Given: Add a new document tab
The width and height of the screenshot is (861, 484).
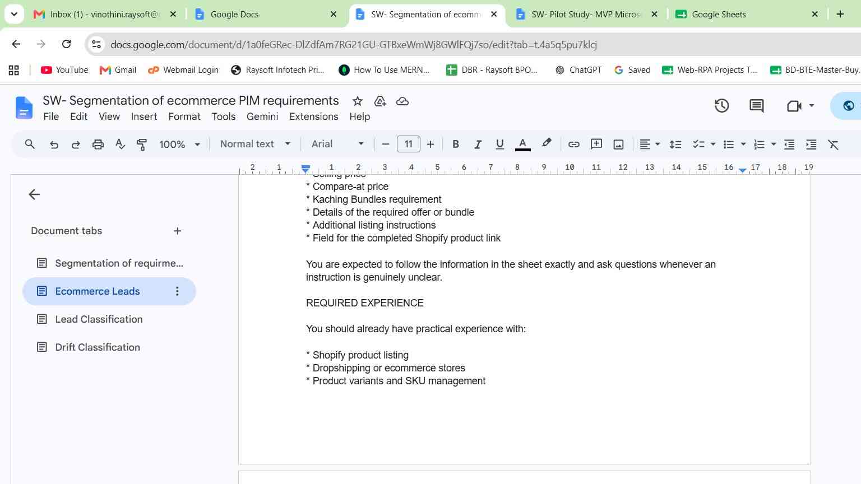Looking at the screenshot, I should point(177,231).
